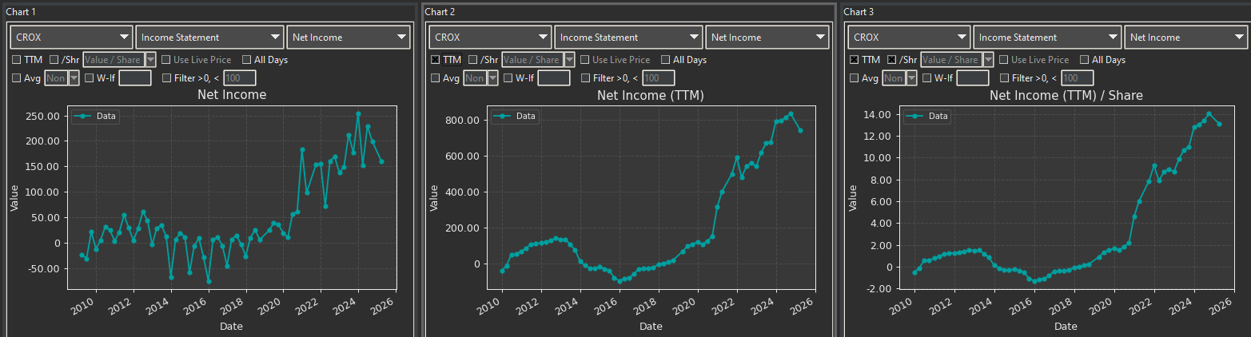Screen dimensions: 1251x337
Task: Click the 14.00 axis label in Chart 3
Action: pos(878,115)
